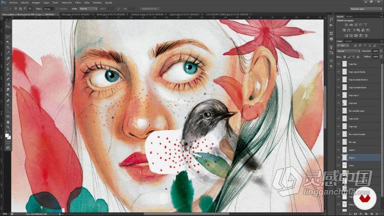Show the 'flor amarilla copia' layer
The width and height of the screenshot is (384, 216).
(338, 111)
